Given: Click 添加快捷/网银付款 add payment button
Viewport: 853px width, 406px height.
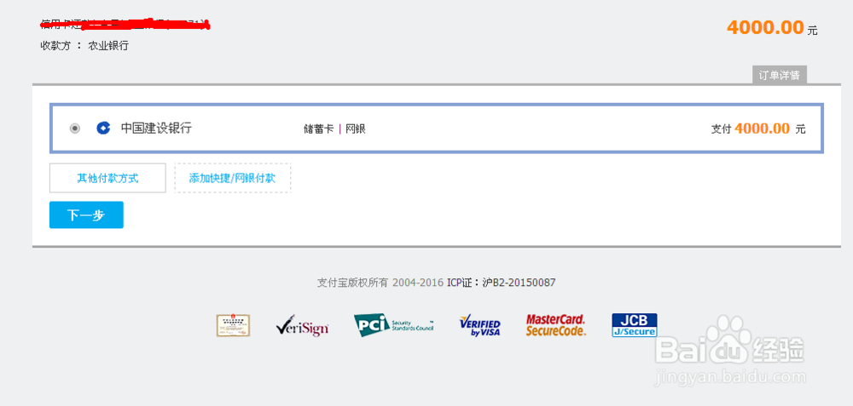Looking at the screenshot, I should point(232,178).
